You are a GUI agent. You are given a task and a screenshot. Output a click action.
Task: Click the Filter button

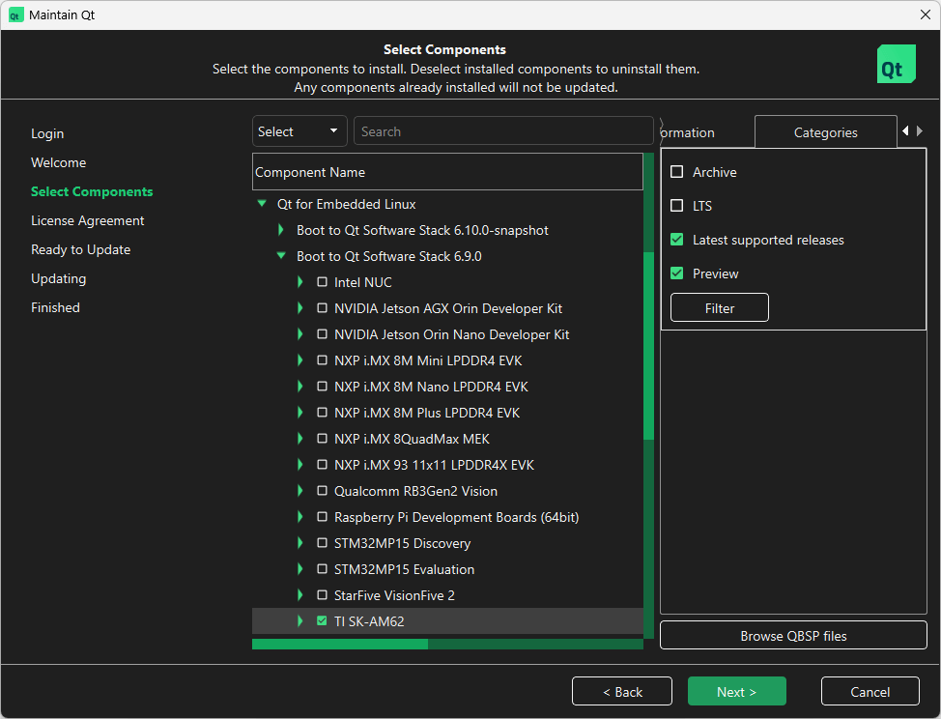tap(719, 308)
